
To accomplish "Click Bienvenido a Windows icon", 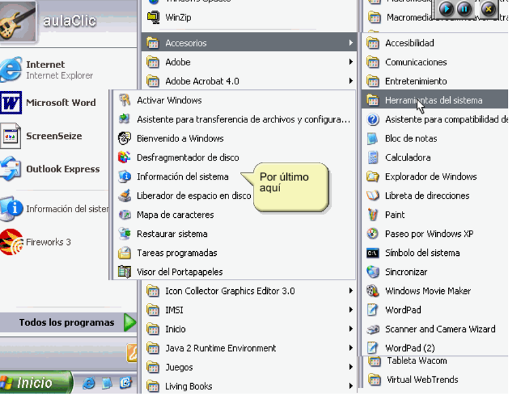I will coord(124,138).
